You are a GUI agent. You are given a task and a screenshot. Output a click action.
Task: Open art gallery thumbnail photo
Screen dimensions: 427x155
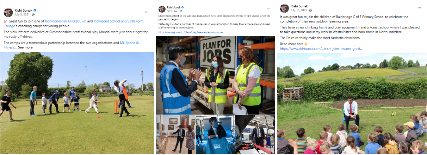click(x=175, y=135)
